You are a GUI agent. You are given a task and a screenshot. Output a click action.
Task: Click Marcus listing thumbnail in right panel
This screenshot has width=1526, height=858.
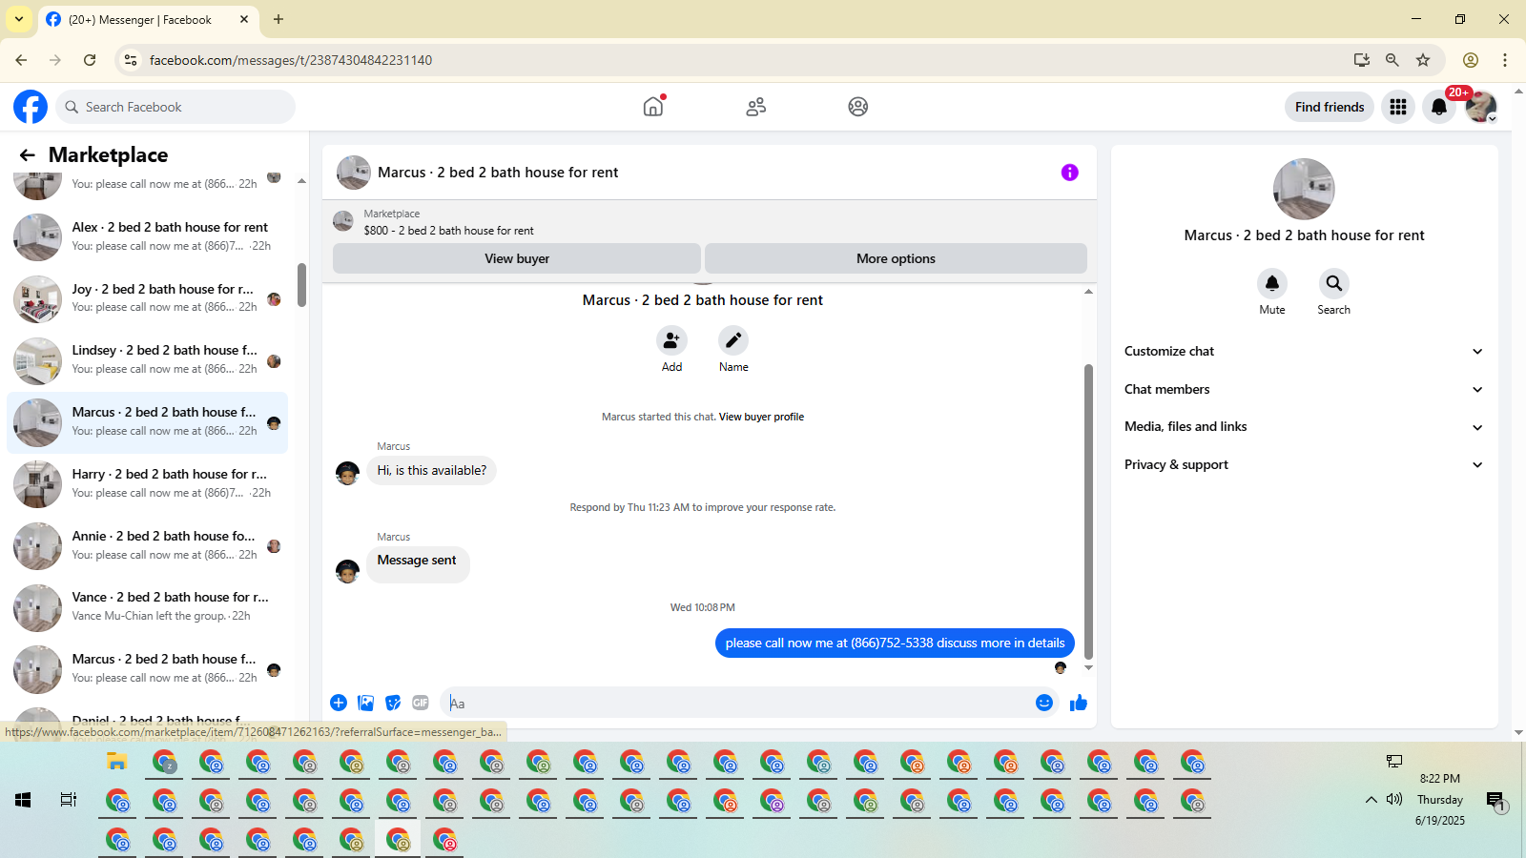1304,189
